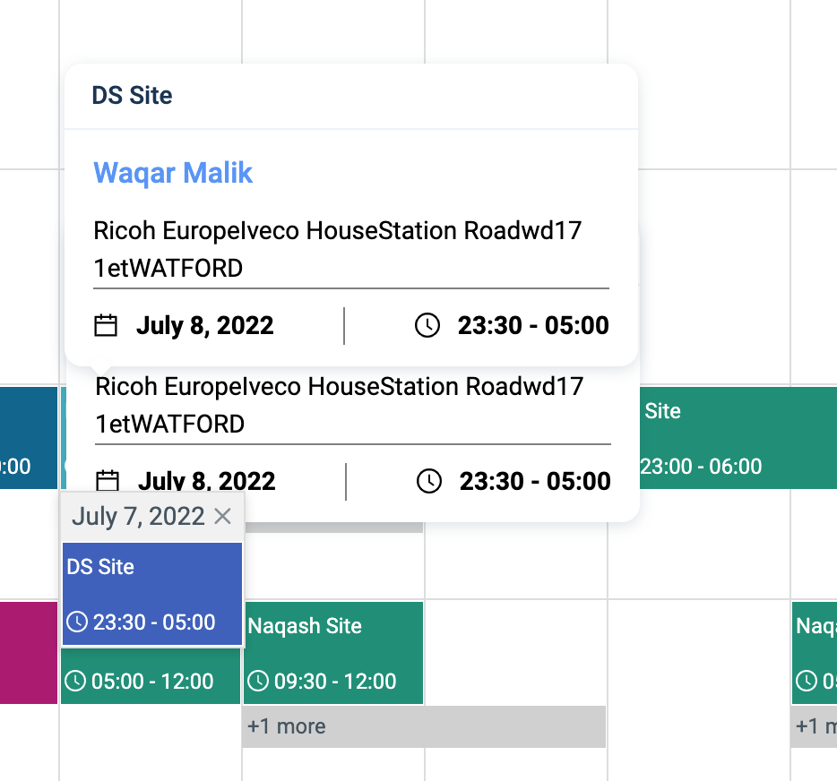Open Waqar Malik's profile
The height and width of the screenshot is (781, 837).
pyautogui.click(x=173, y=173)
